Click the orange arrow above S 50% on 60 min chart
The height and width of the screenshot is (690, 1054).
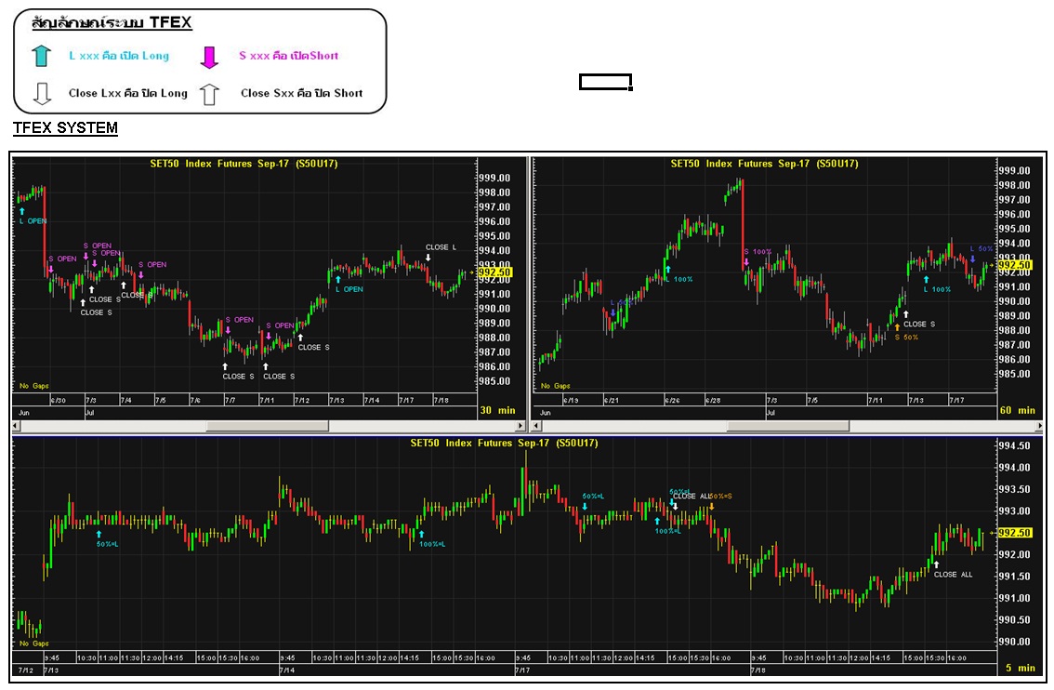click(897, 326)
